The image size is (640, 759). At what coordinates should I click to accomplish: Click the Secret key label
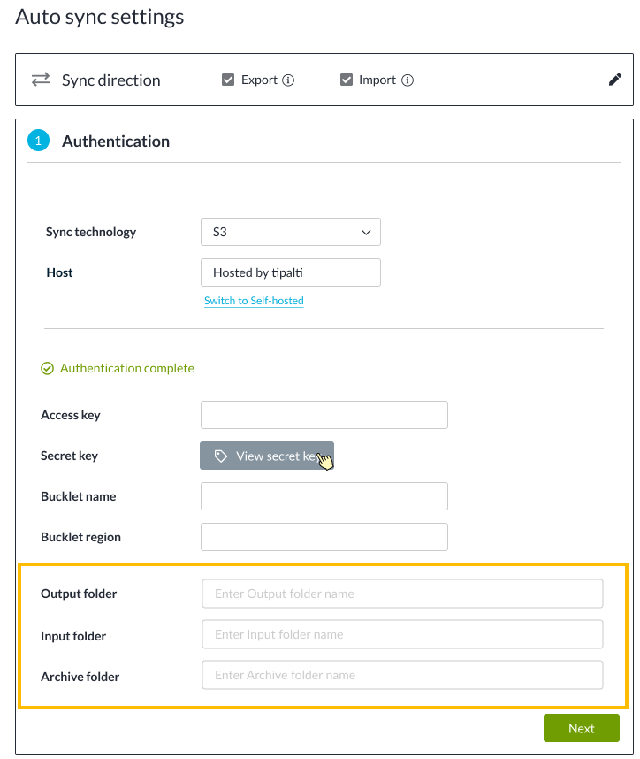pos(69,456)
